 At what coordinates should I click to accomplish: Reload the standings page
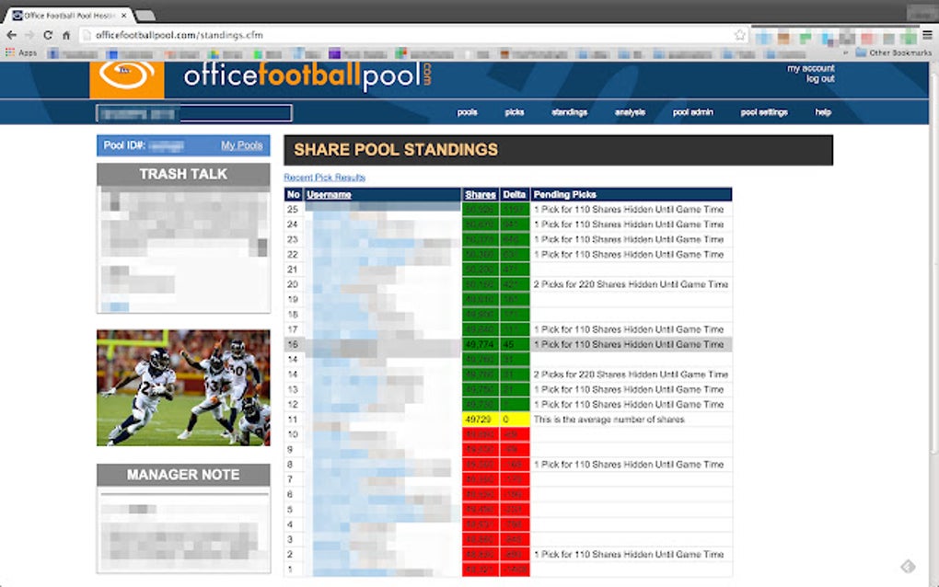[47, 34]
